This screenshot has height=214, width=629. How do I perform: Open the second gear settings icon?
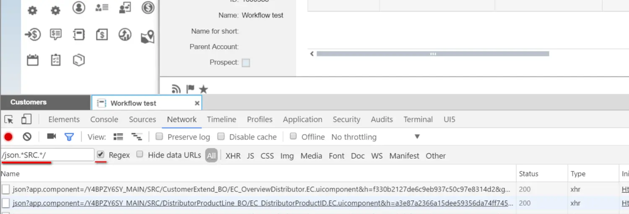click(55, 10)
